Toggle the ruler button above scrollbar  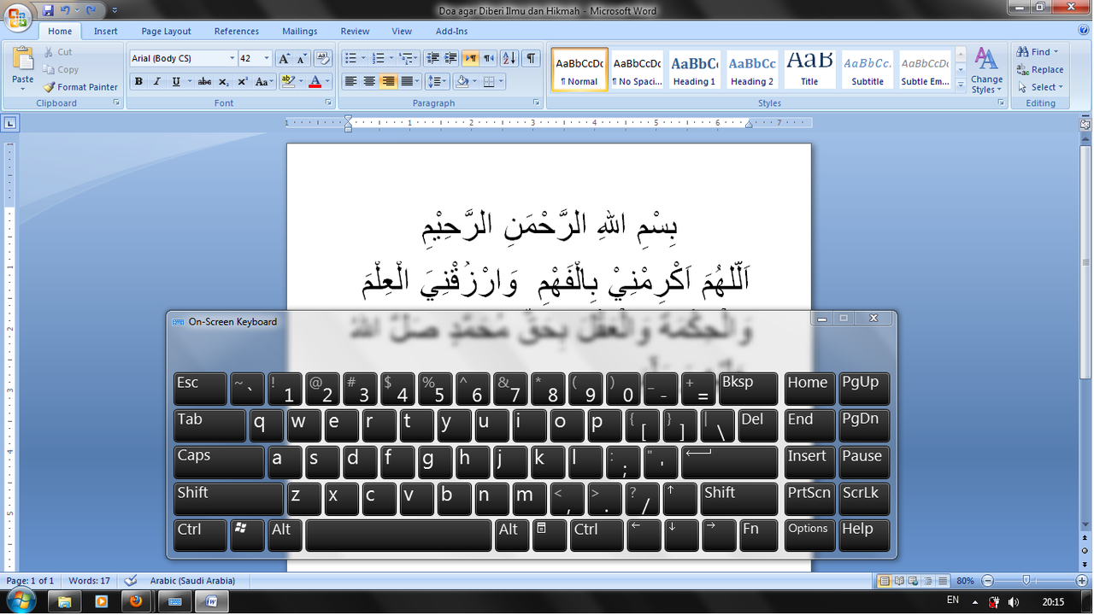pos(1085,124)
